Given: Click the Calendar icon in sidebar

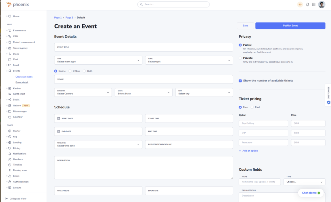Looking at the screenshot, I should click(x=10, y=117).
